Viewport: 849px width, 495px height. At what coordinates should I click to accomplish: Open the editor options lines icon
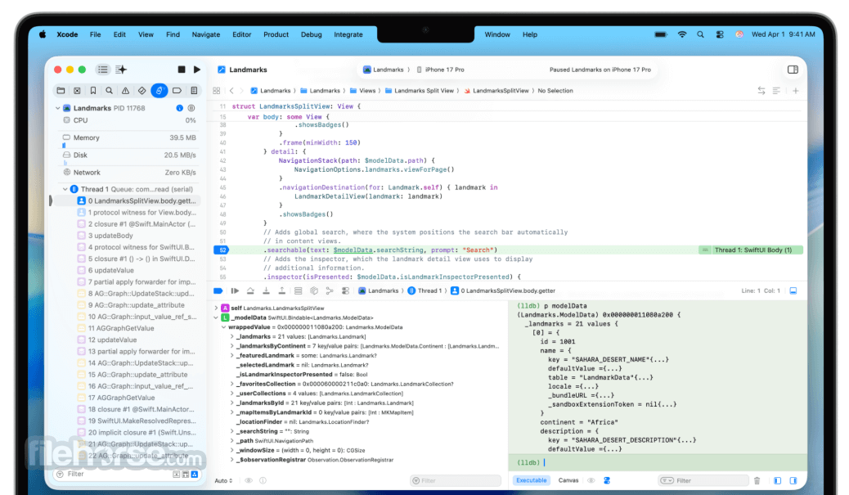pos(776,91)
